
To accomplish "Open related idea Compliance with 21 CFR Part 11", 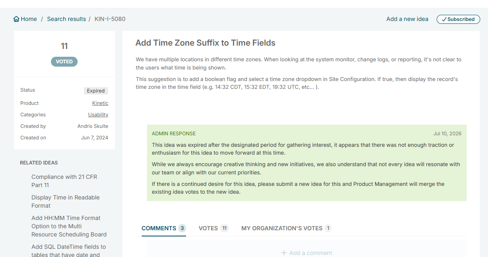I will (64, 181).
